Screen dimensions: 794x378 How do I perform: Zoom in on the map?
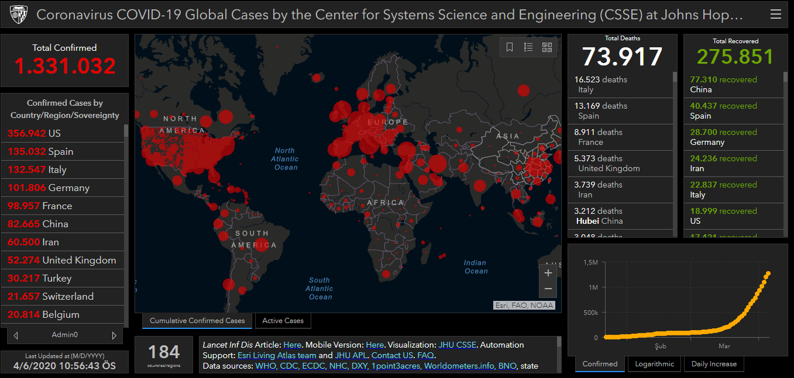[x=548, y=273]
